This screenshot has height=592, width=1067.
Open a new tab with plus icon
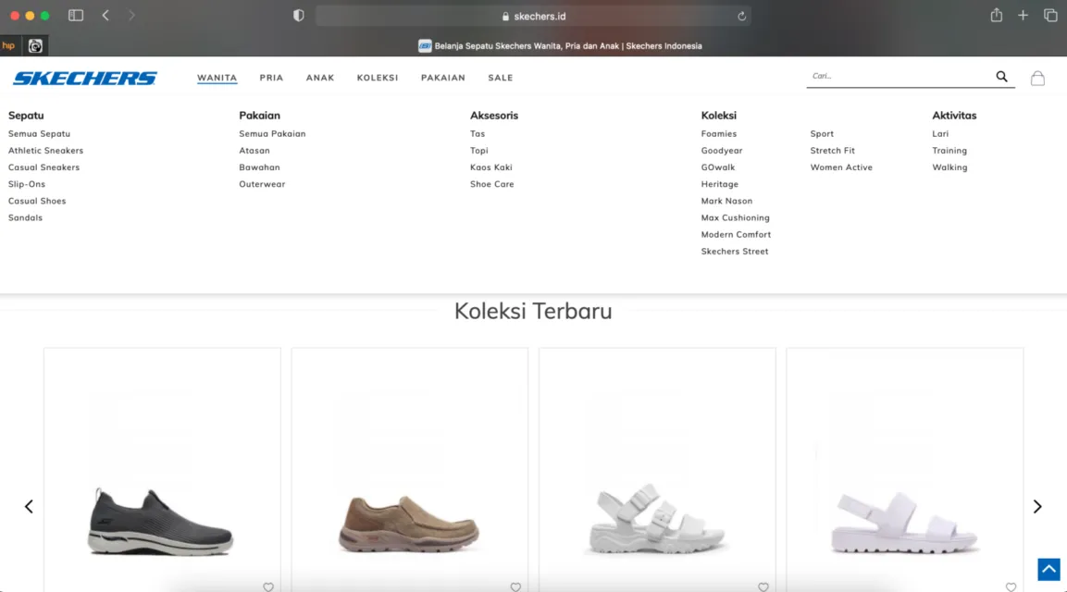(1023, 15)
